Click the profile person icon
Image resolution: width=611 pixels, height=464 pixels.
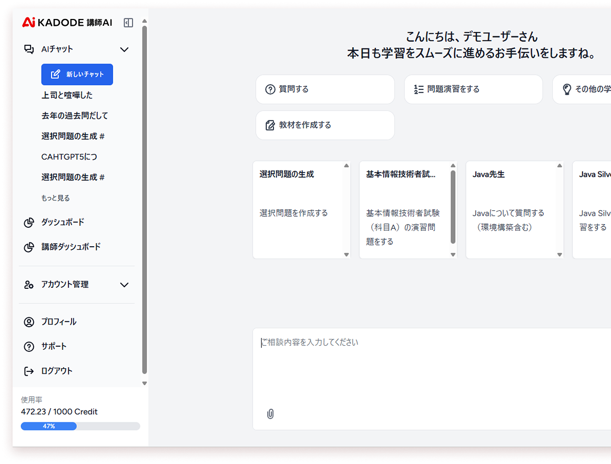29,322
